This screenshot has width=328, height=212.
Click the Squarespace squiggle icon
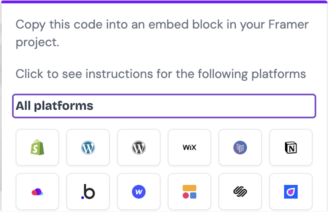[240, 191]
